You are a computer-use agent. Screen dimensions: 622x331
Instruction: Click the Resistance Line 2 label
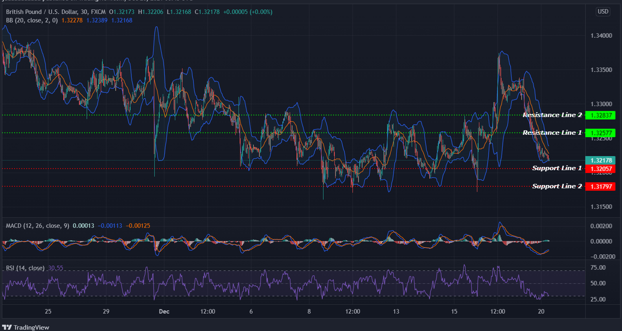(x=552, y=115)
